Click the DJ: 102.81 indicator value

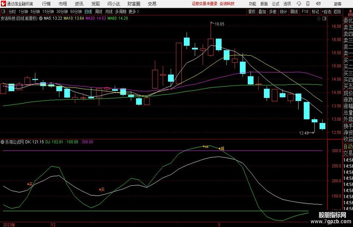tap(54, 142)
